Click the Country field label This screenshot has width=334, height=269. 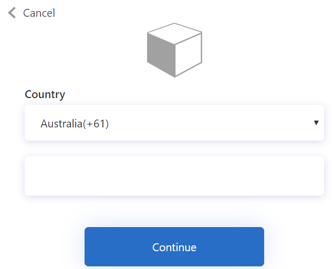point(45,94)
